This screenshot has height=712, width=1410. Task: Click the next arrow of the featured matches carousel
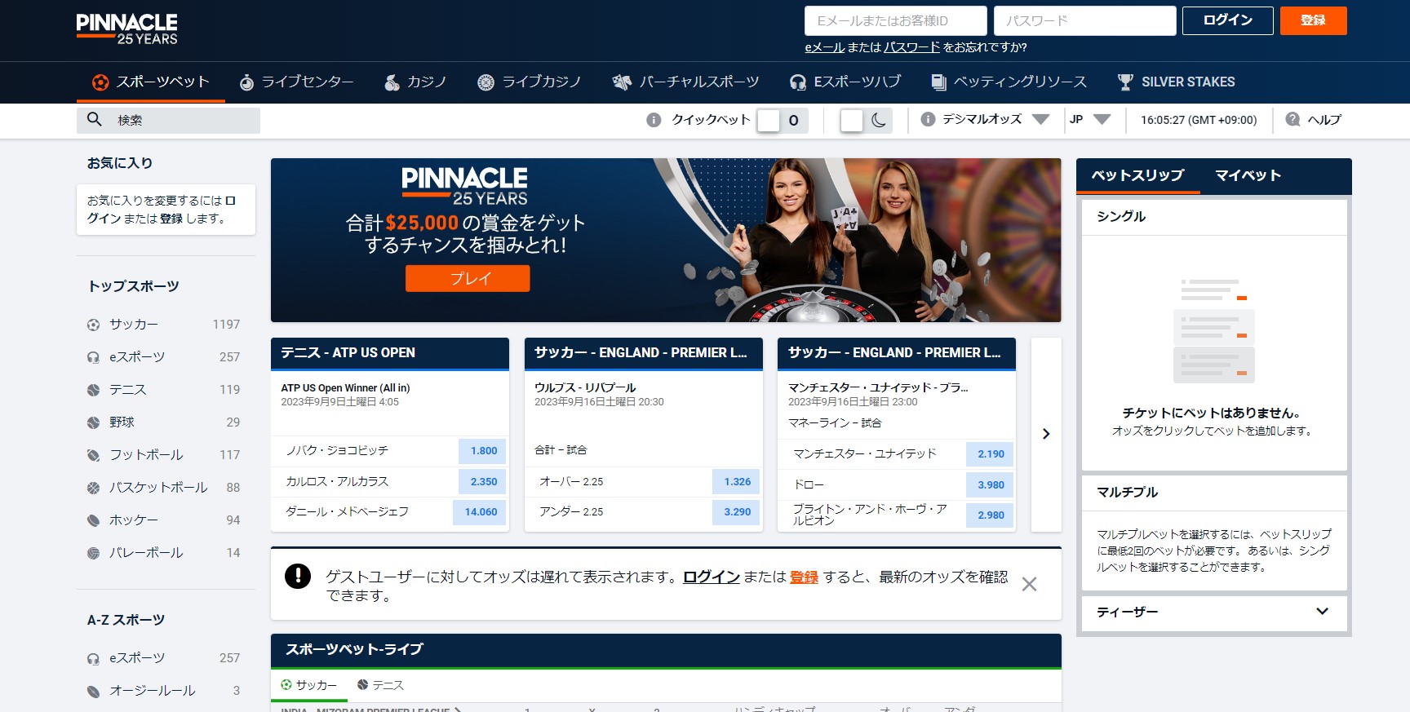[x=1046, y=434]
